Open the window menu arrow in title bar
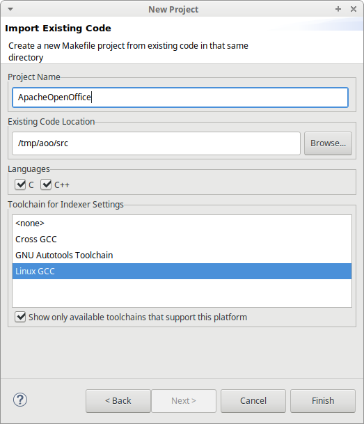The image size is (364, 424). [10, 9]
